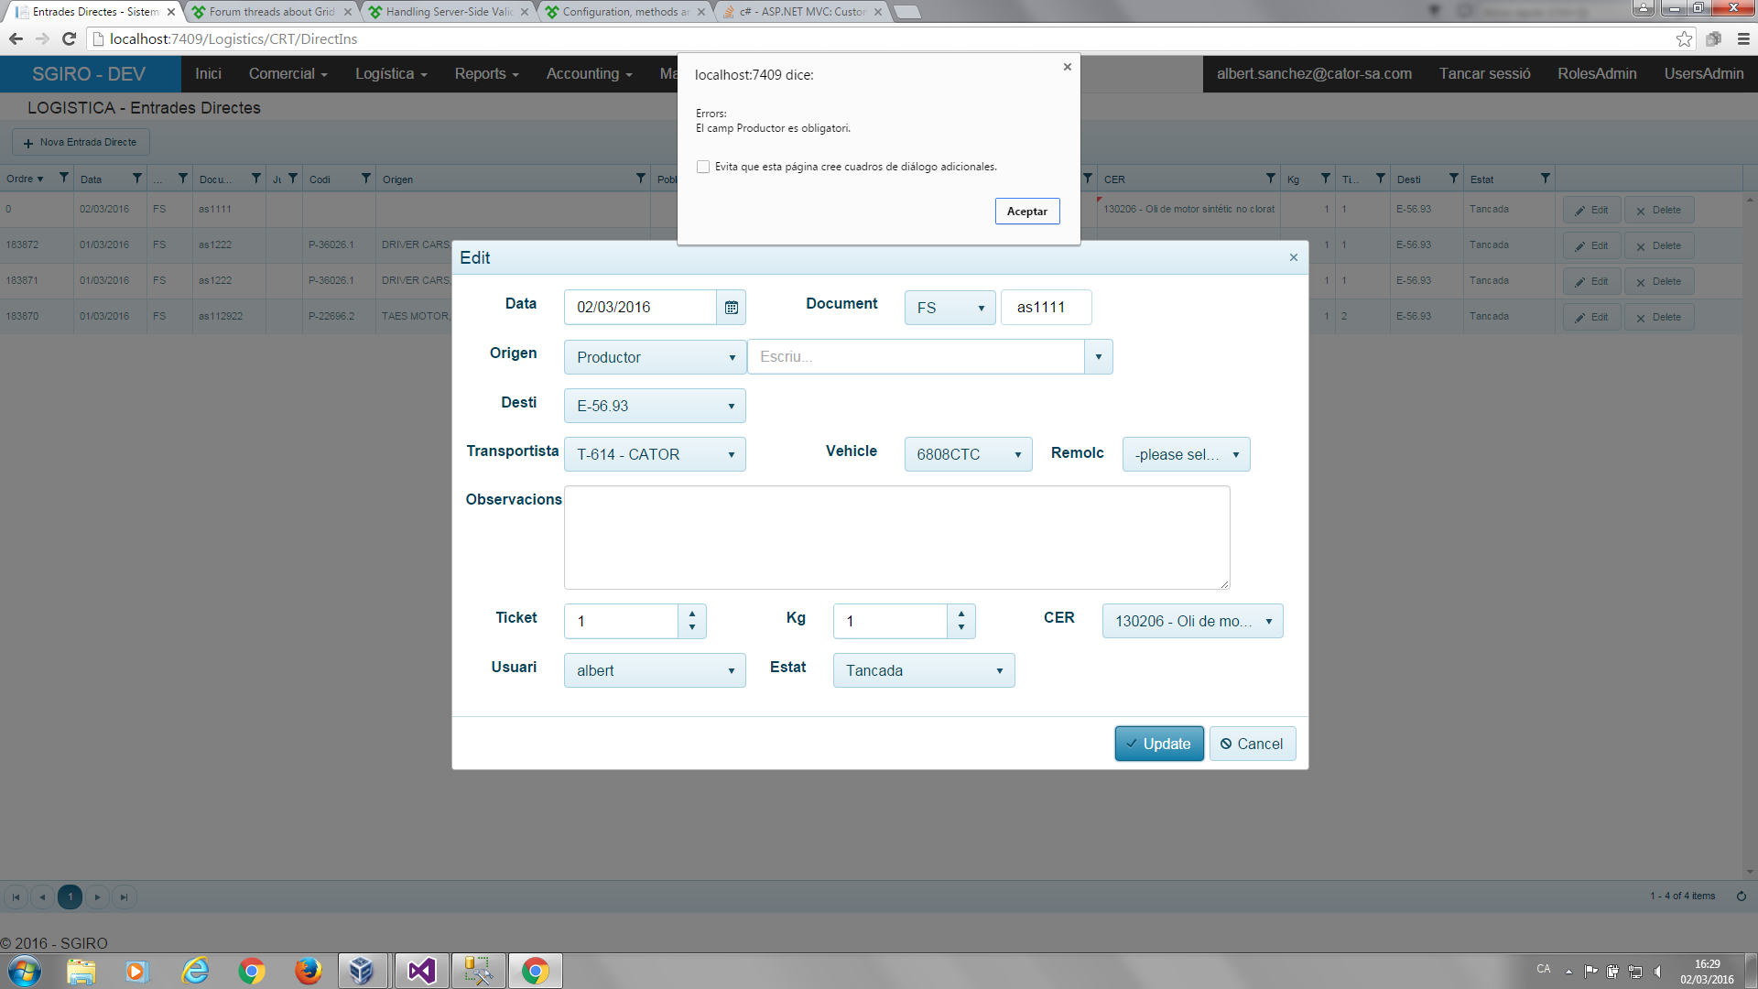Close the Edit dialog window
This screenshot has height=989, width=1758.
pyautogui.click(x=1293, y=257)
